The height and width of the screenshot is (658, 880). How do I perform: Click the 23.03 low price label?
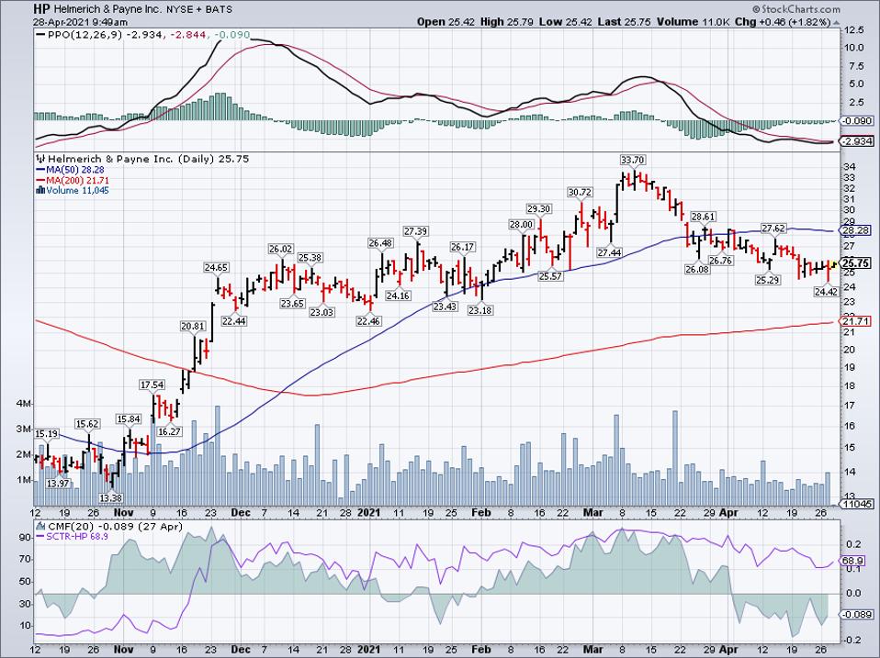click(x=322, y=312)
